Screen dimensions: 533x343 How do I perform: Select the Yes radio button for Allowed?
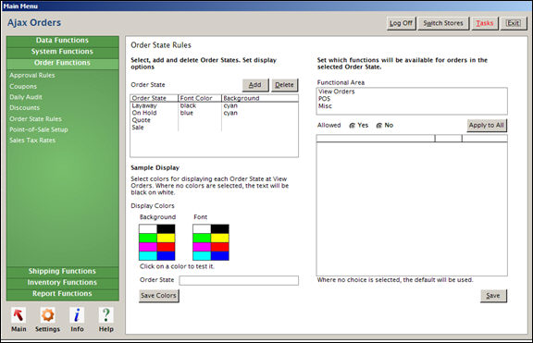[x=353, y=126]
